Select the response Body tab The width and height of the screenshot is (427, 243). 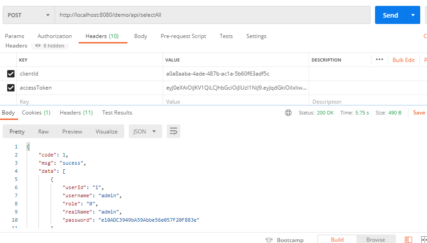pos(8,112)
